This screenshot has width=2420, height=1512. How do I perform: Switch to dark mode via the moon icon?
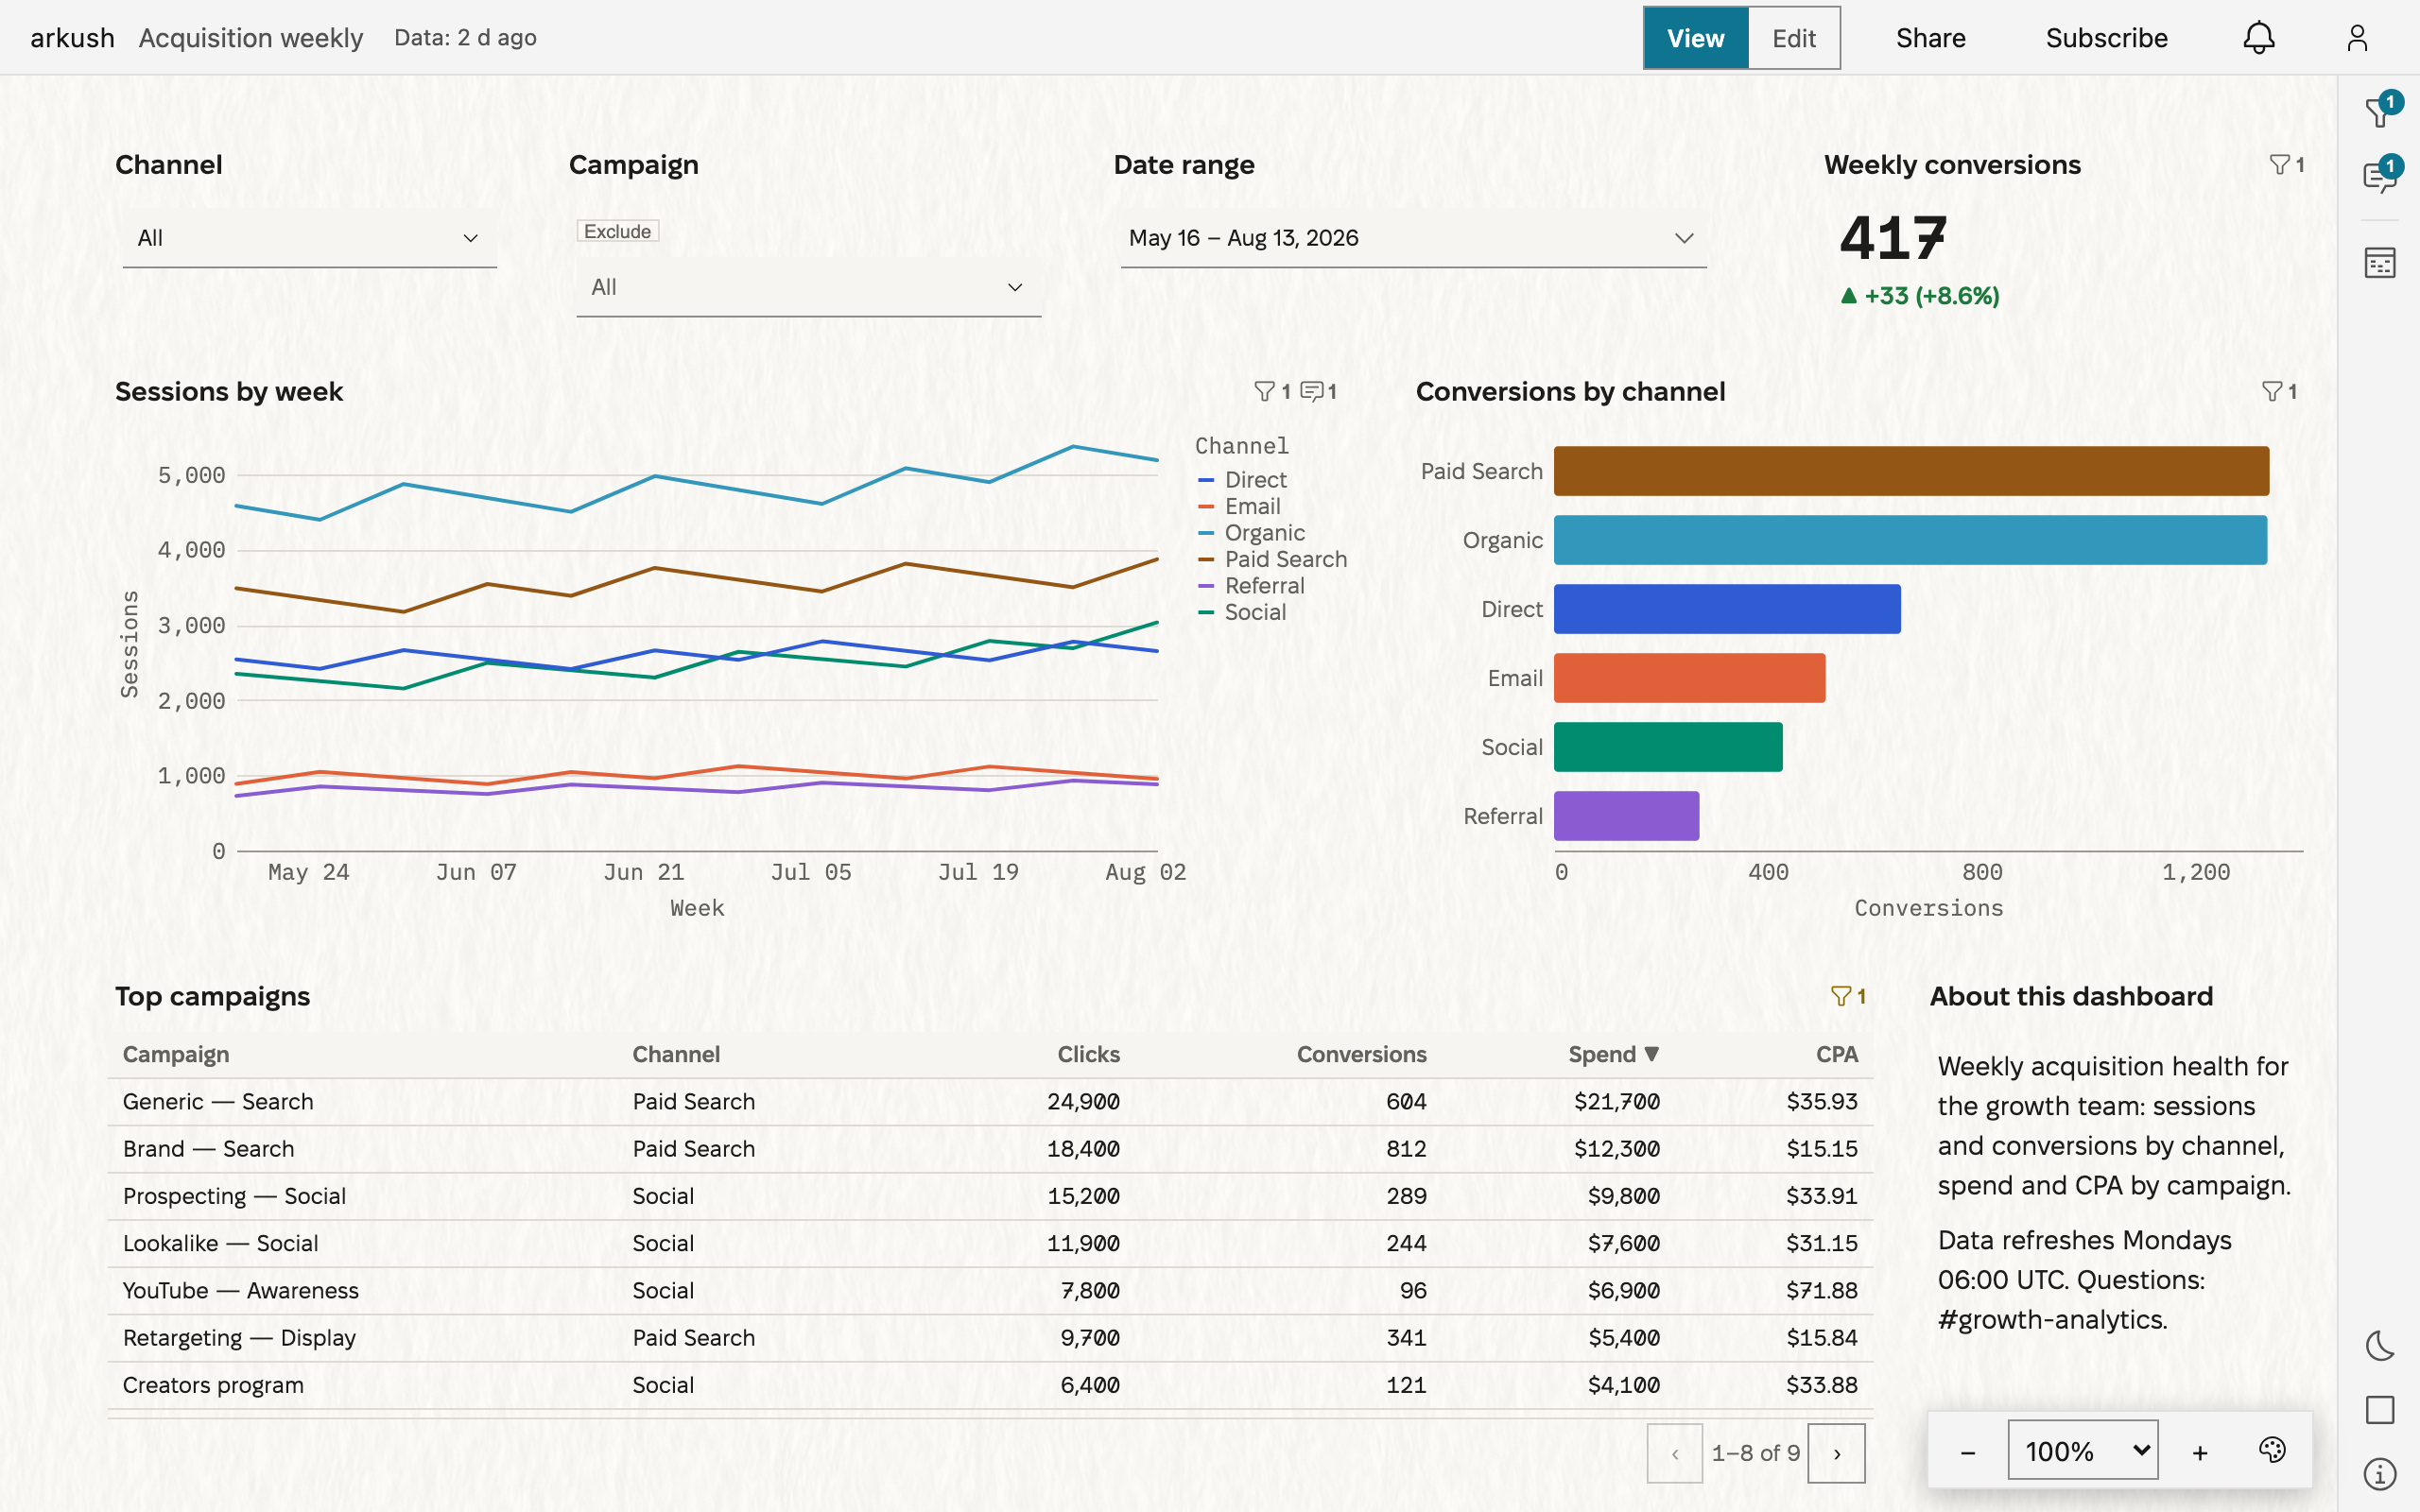click(2380, 1346)
